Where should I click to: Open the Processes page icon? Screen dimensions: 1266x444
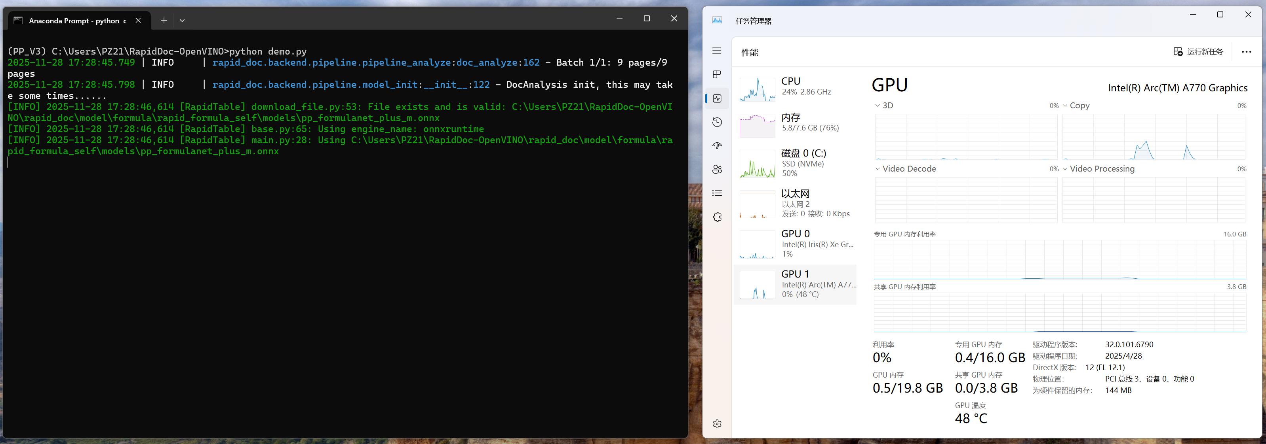point(717,75)
